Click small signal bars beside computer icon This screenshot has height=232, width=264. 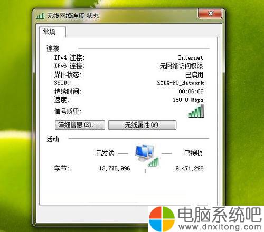click(153, 162)
